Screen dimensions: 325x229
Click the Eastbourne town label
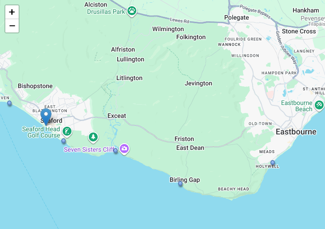(296, 132)
